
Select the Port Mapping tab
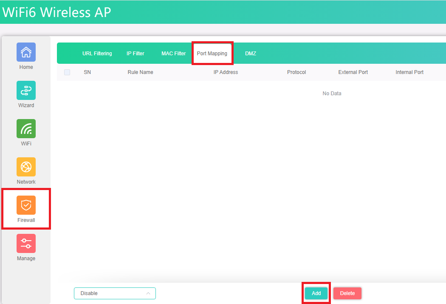click(x=212, y=54)
